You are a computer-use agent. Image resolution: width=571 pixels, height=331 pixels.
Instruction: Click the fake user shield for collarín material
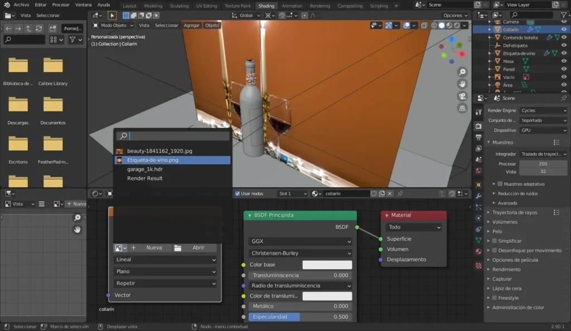tap(374, 193)
